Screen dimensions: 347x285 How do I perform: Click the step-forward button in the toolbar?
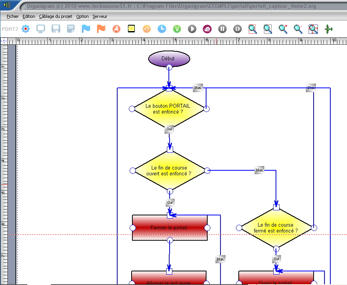pyautogui.click(x=238, y=29)
